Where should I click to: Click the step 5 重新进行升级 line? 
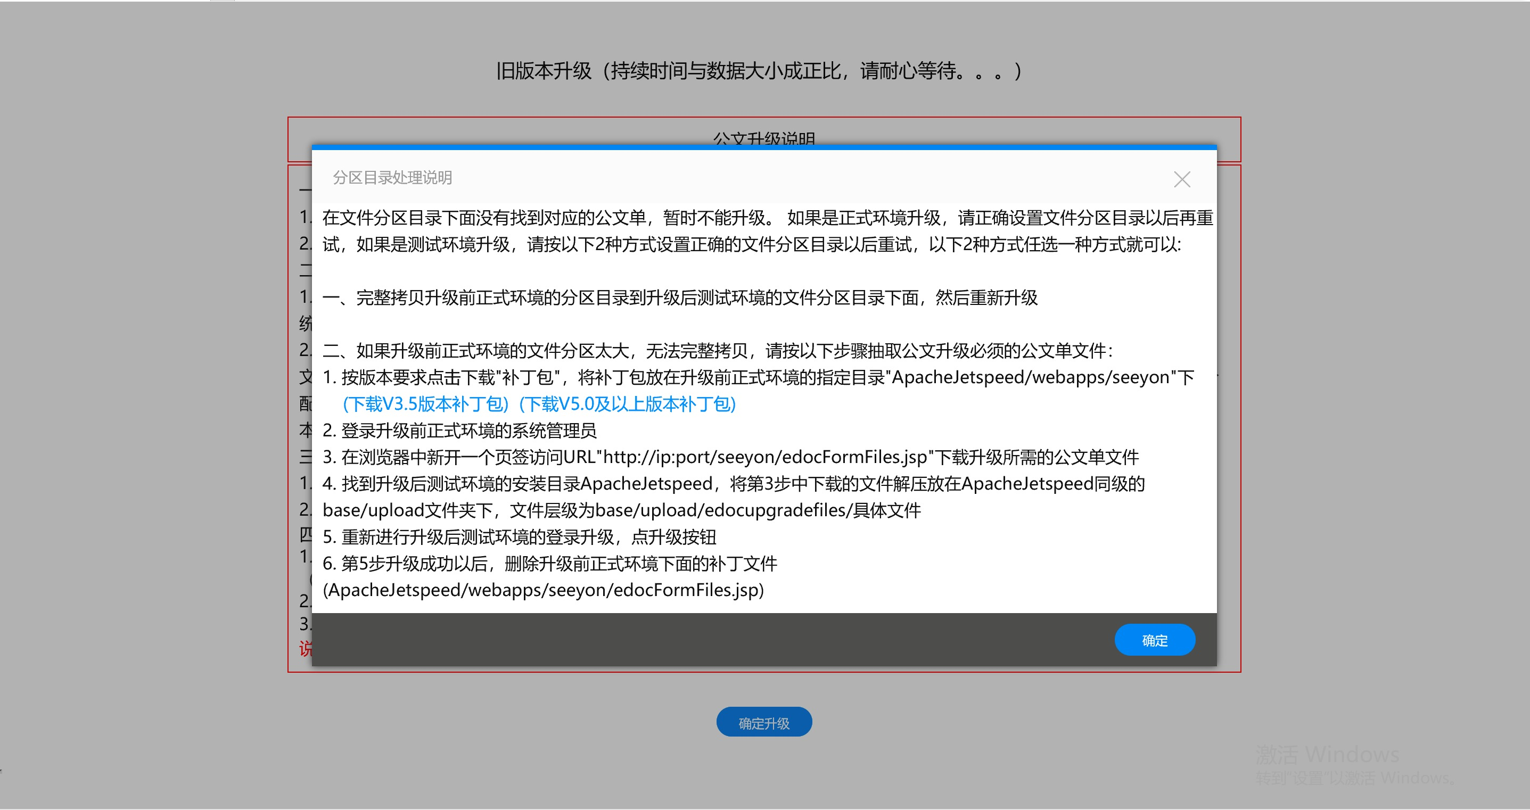tap(519, 538)
